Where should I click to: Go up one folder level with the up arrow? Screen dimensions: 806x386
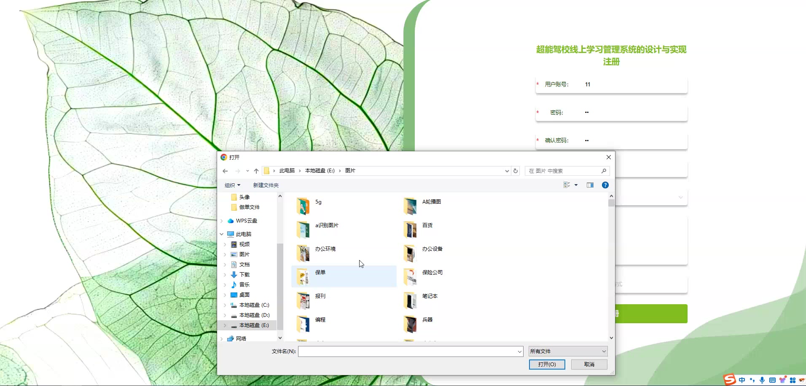pyautogui.click(x=256, y=171)
